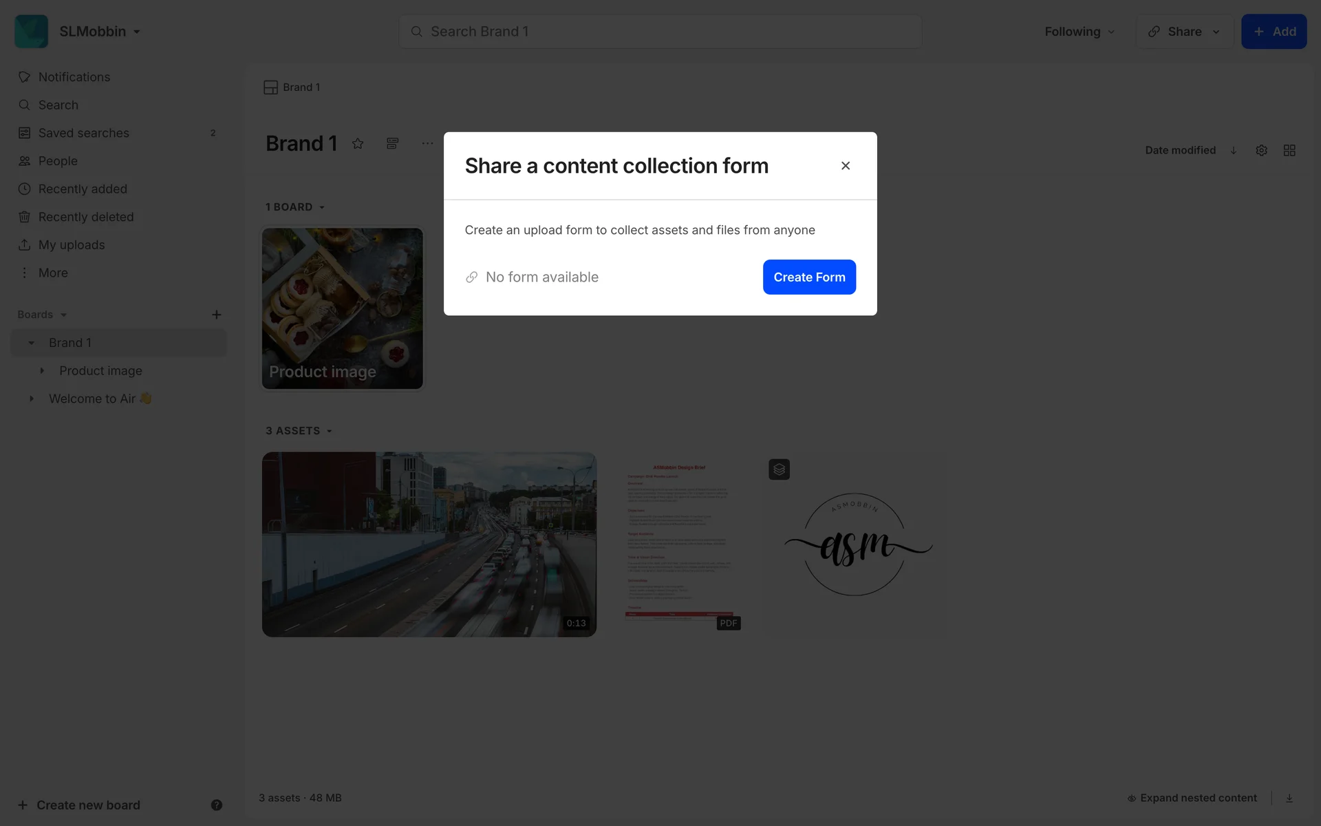Open the SLMobbin workspace dropdown
The image size is (1321, 826).
coord(100,32)
